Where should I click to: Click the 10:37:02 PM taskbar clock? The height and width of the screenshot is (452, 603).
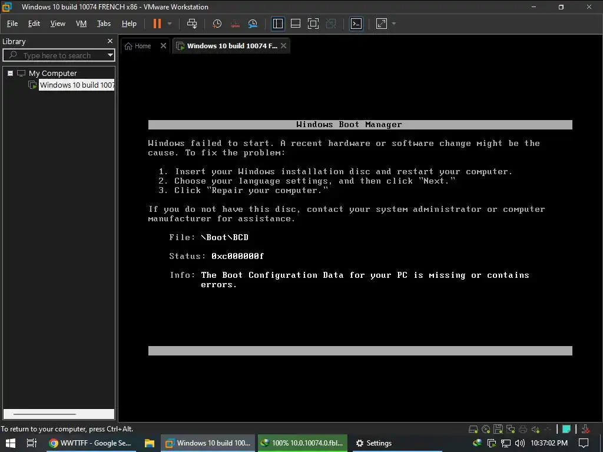coord(549,443)
